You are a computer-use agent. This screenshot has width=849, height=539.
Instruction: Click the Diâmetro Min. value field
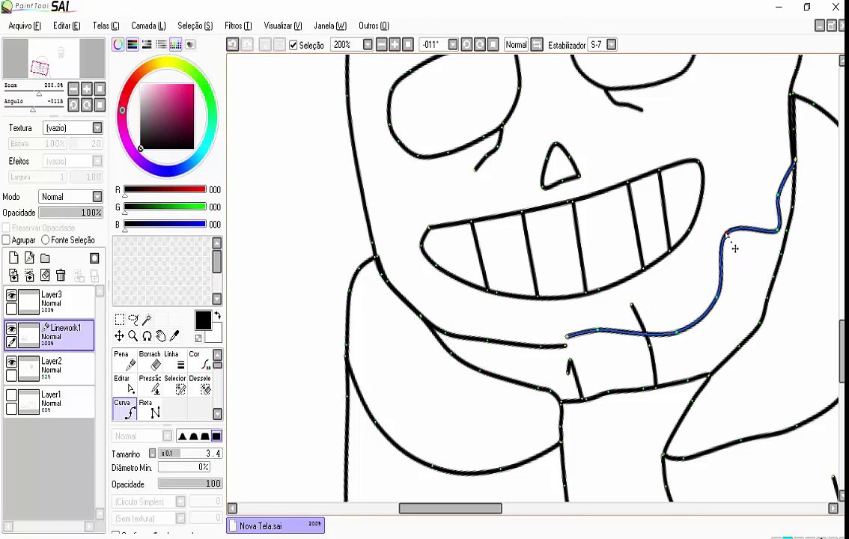[183, 467]
